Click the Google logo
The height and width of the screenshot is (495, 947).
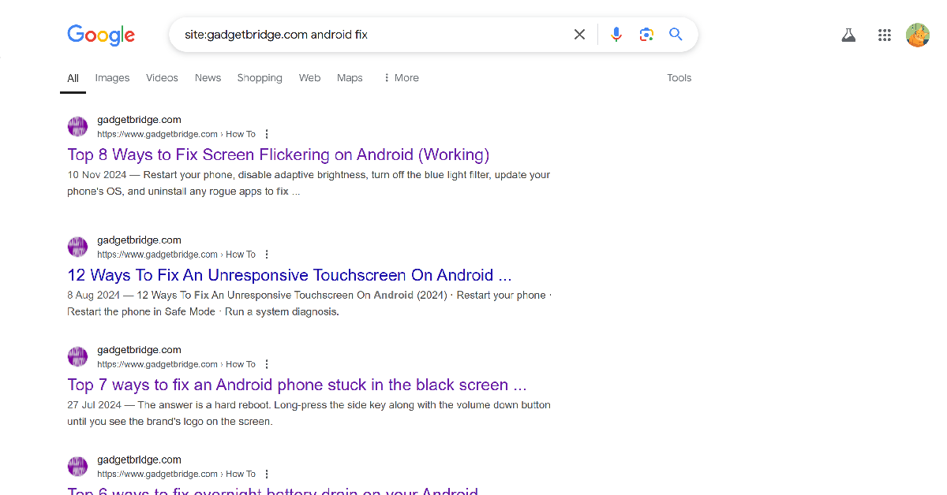(x=101, y=35)
